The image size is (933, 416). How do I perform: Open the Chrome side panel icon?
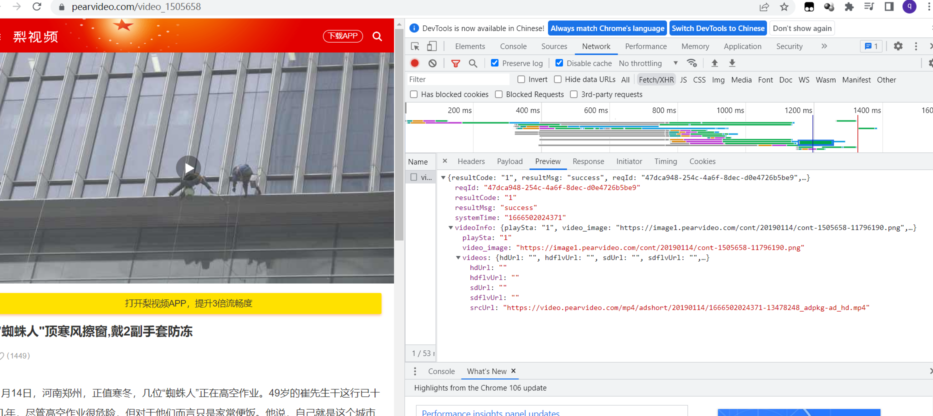889,6
